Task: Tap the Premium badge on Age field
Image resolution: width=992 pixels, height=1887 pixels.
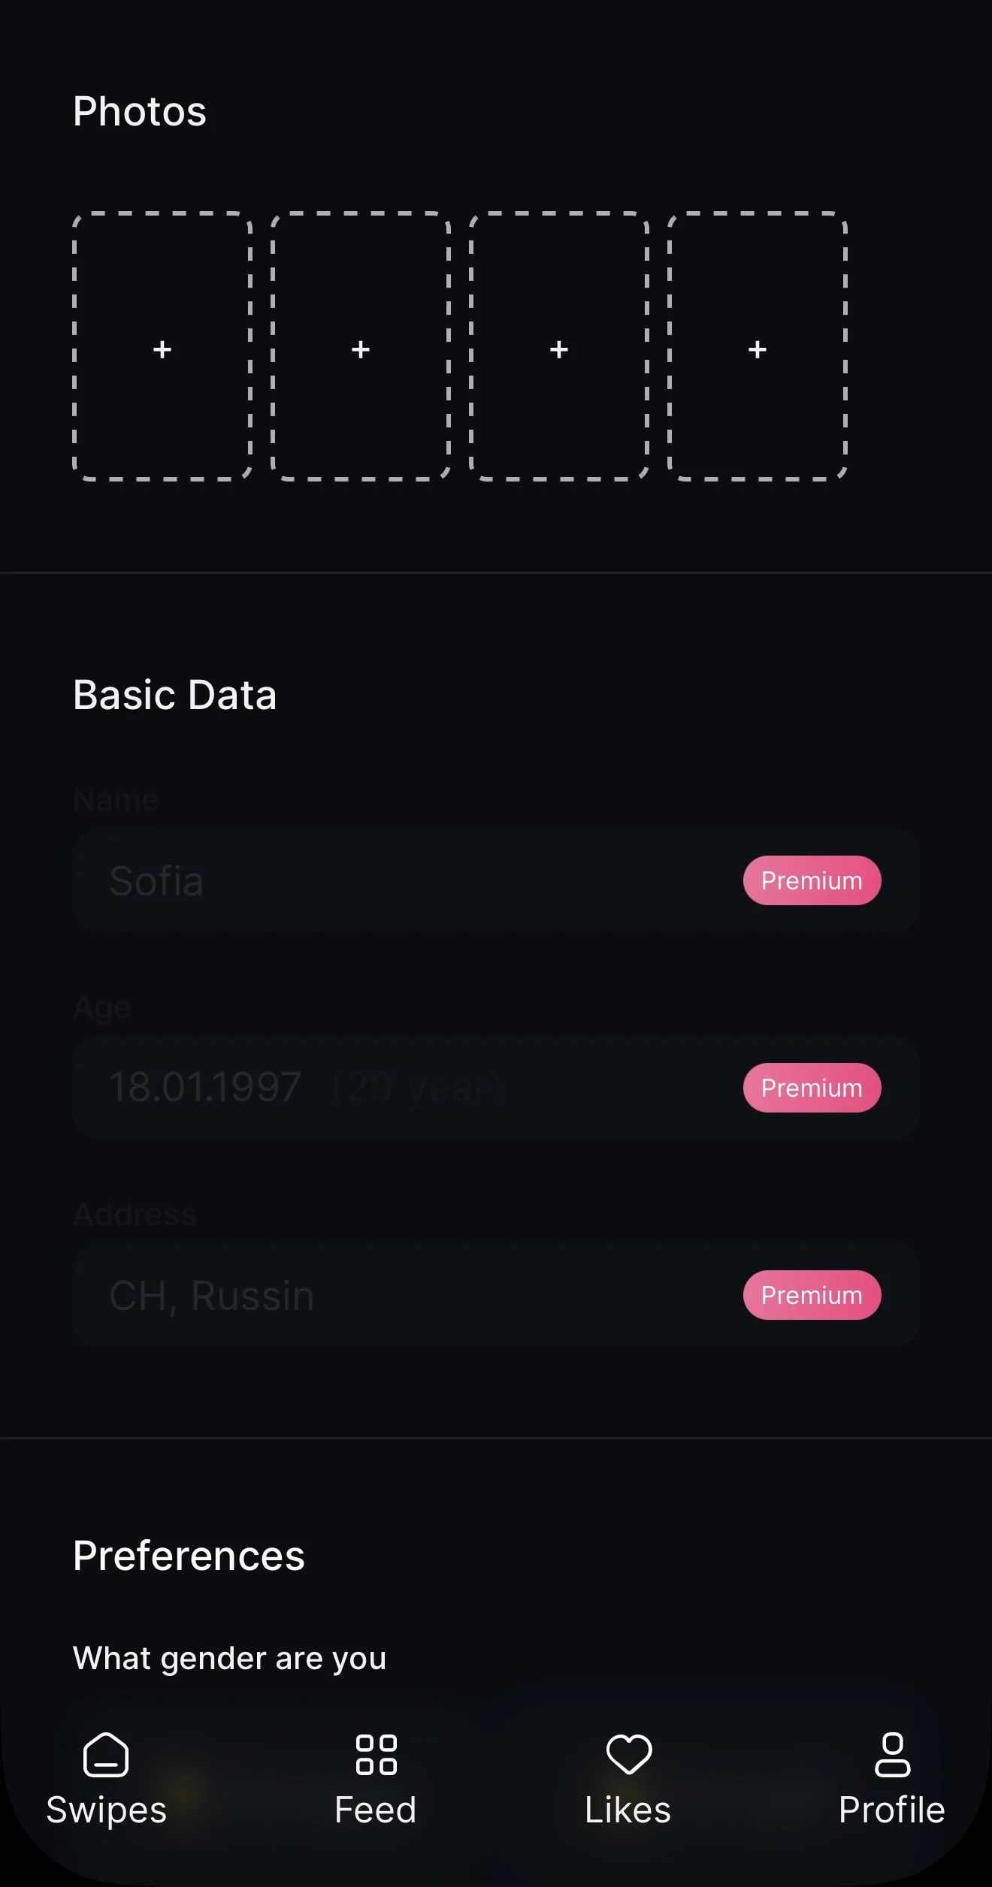Action: 812,1088
